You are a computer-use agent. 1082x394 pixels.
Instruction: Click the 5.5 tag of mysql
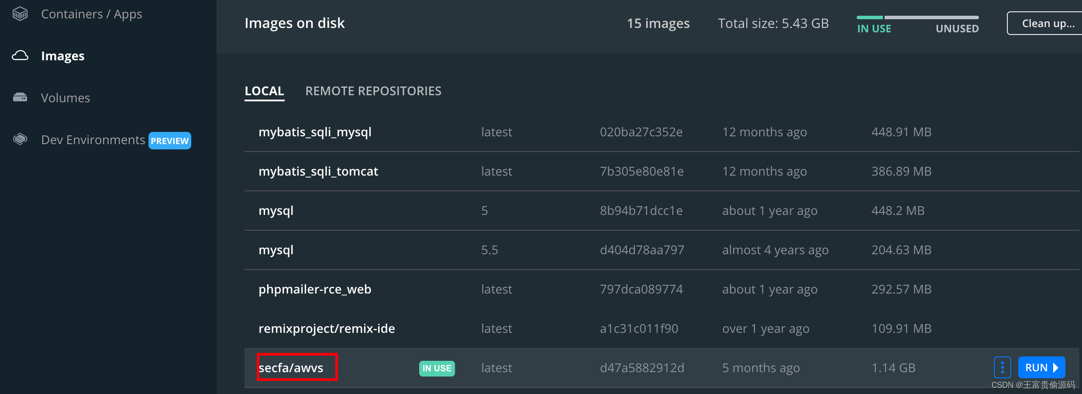tap(489, 250)
